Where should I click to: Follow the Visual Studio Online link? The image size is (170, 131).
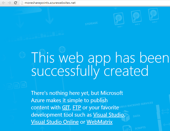[55, 122]
